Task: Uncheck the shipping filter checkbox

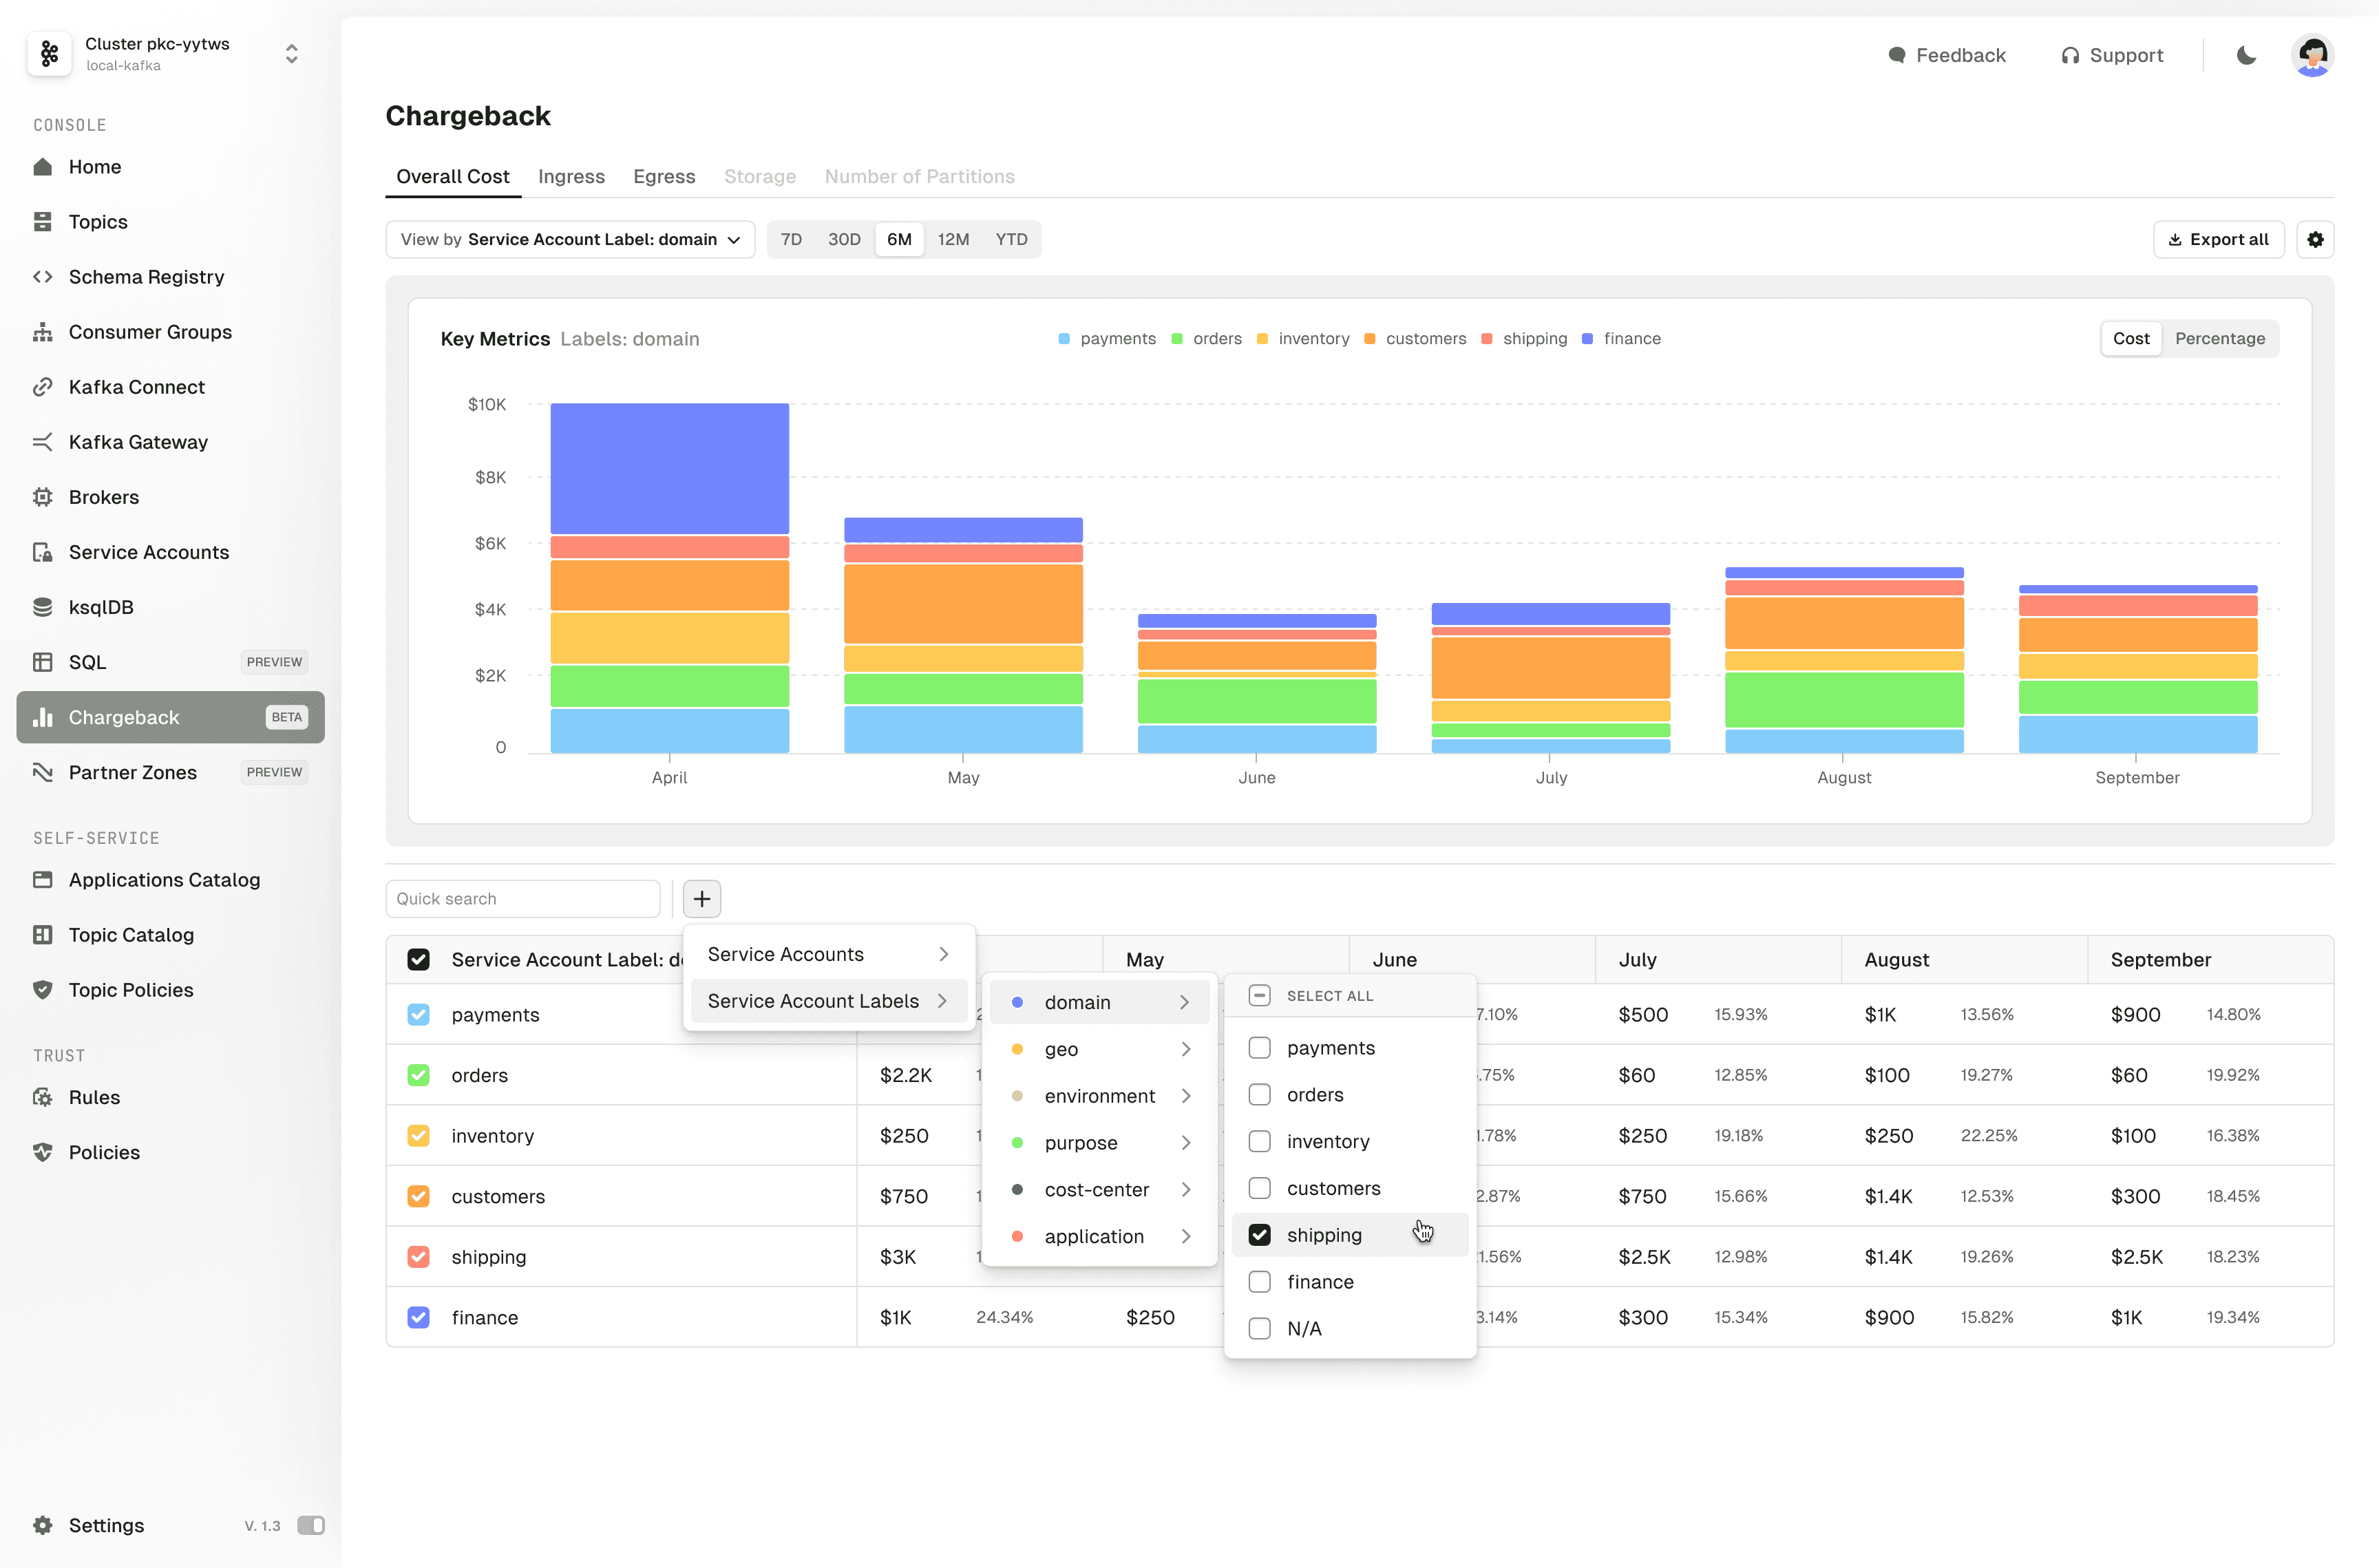Action: pos(1260,1235)
